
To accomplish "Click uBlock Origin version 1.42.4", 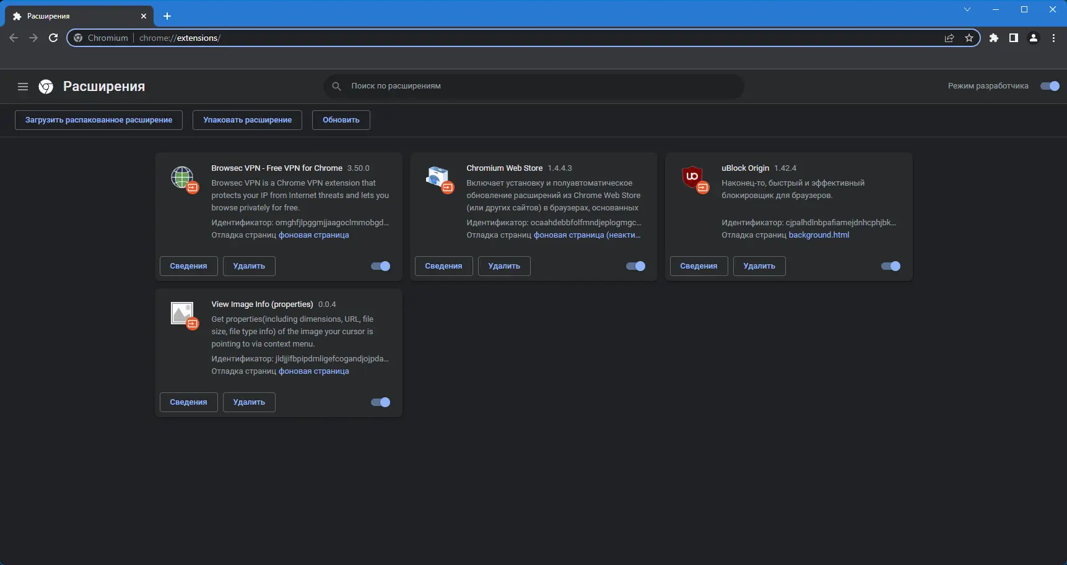I will [785, 168].
